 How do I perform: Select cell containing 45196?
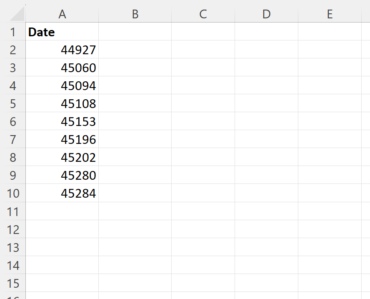62,140
